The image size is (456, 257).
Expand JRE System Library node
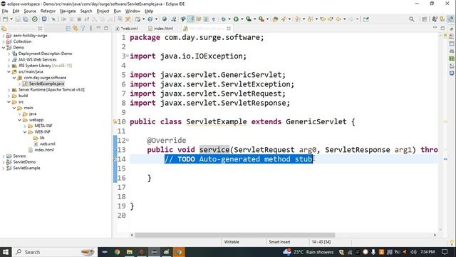[x=9, y=66]
